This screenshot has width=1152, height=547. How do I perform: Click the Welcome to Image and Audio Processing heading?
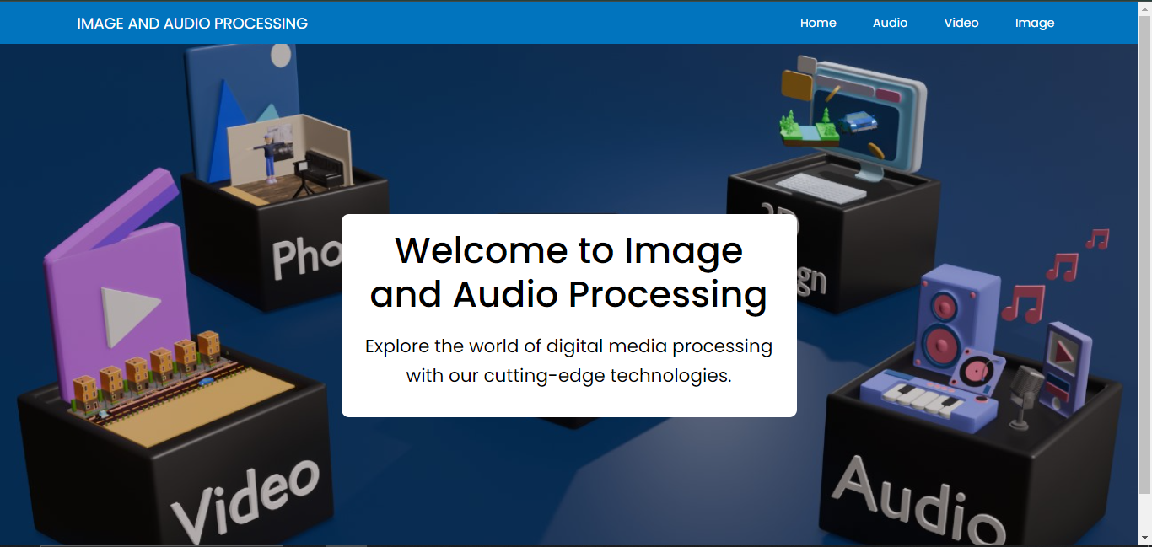tap(568, 272)
